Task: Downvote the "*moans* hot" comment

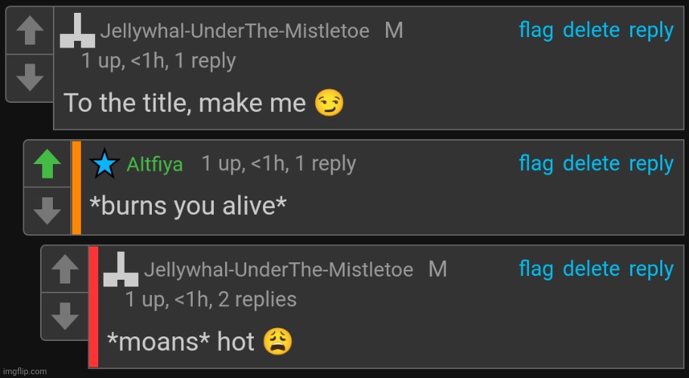Action: coord(65,314)
